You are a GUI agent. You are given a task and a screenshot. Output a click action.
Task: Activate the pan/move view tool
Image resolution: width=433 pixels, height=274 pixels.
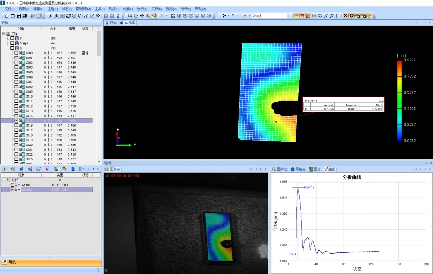(142, 16)
